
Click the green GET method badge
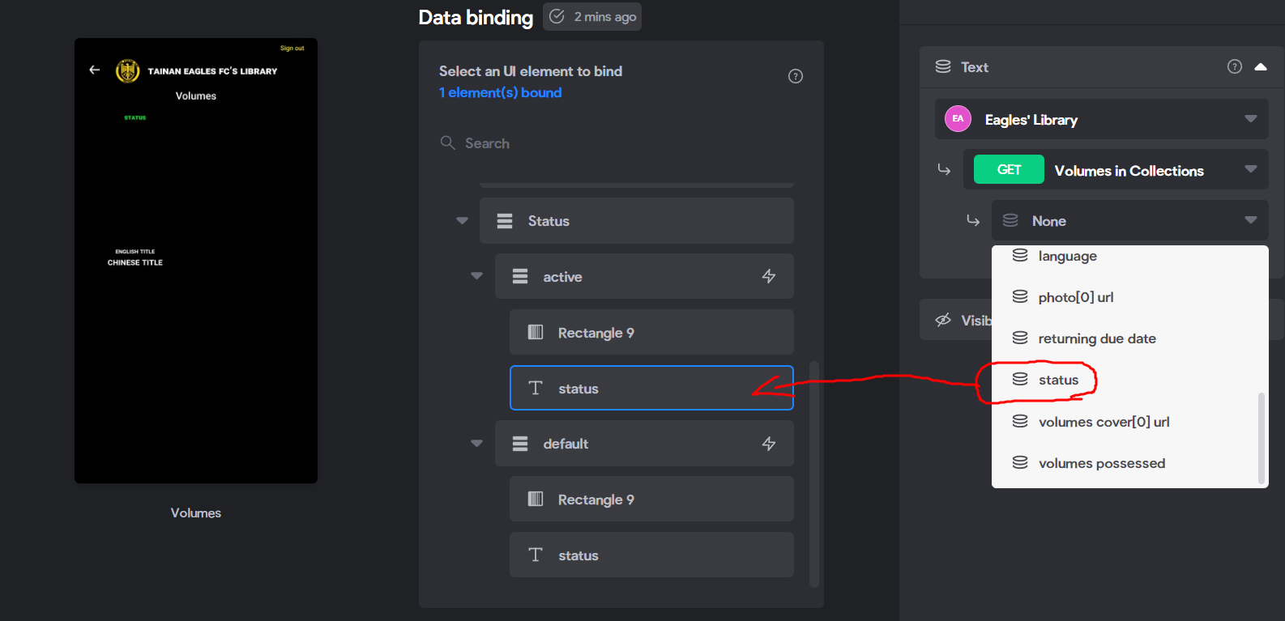[x=1009, y=169]
